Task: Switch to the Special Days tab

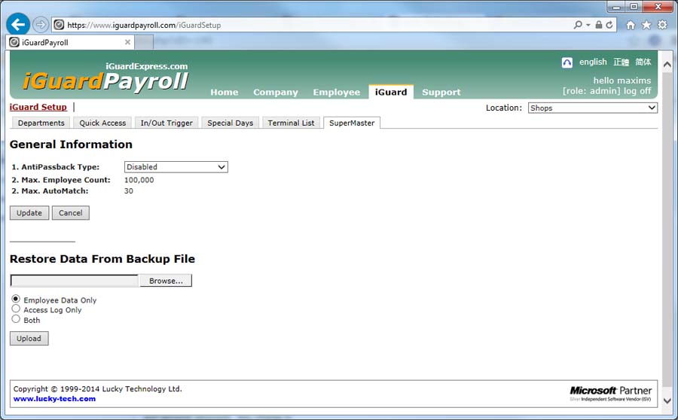Action: pyautogui.click(x=230, y=123)
